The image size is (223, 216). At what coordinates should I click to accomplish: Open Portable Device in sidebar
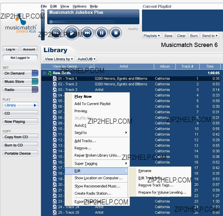(20, 153)
